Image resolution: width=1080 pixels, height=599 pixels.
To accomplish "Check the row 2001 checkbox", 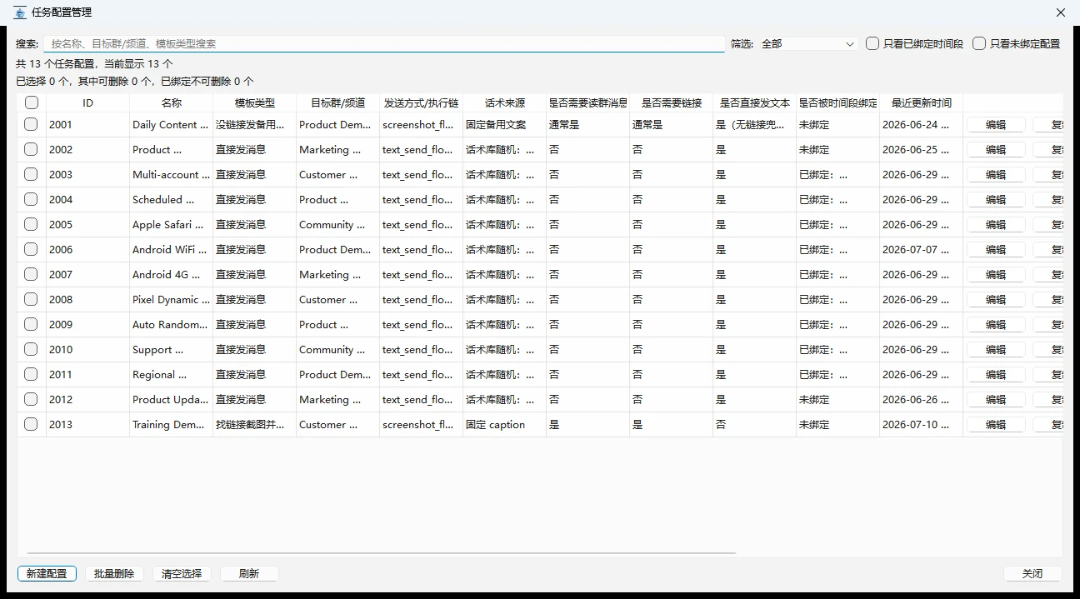I will pos(31,124).
